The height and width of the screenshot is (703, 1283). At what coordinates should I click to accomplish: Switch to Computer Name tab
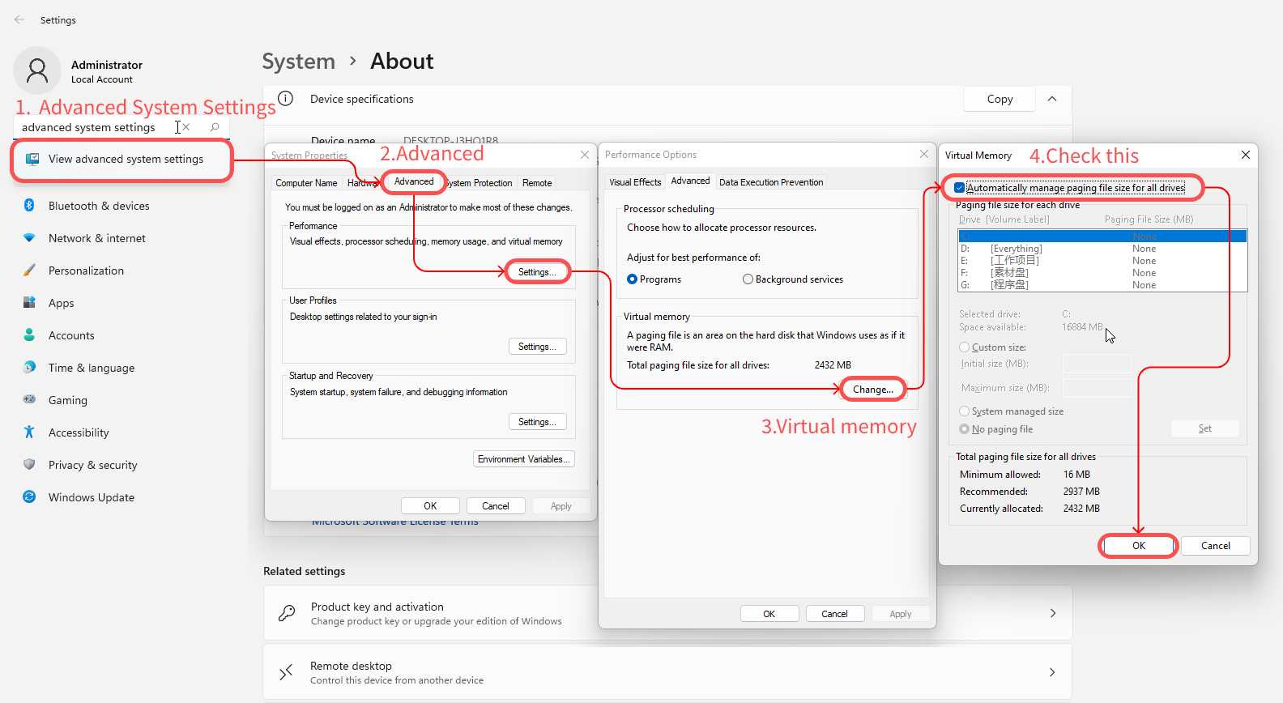point(306,183)
